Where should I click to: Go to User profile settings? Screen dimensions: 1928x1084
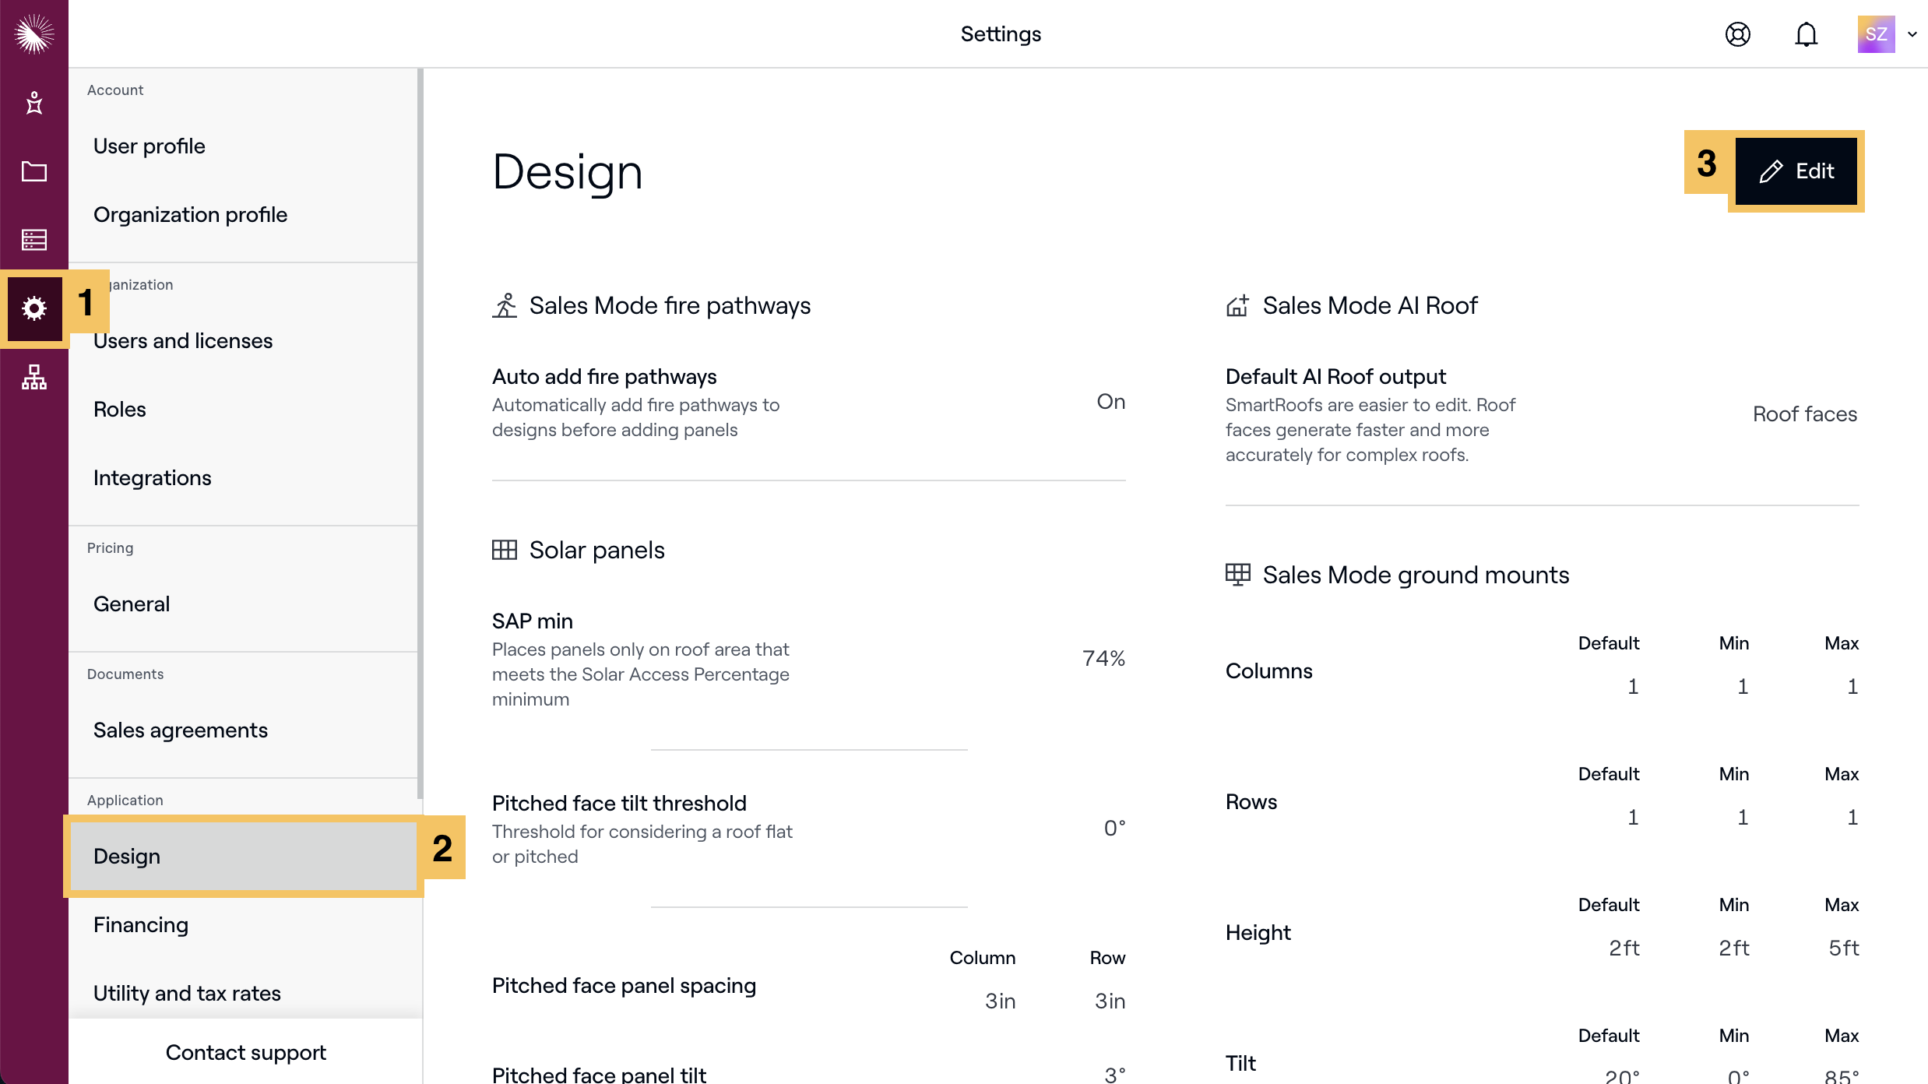click(x=150, y=146)
